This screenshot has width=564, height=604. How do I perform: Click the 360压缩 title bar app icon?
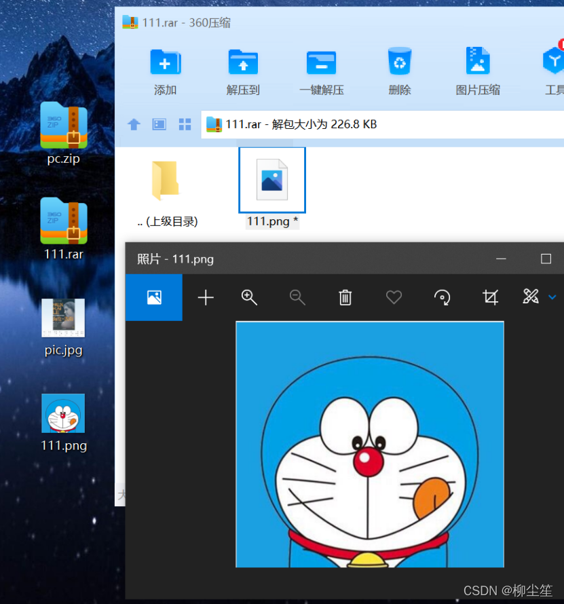[x=130, y=22]
